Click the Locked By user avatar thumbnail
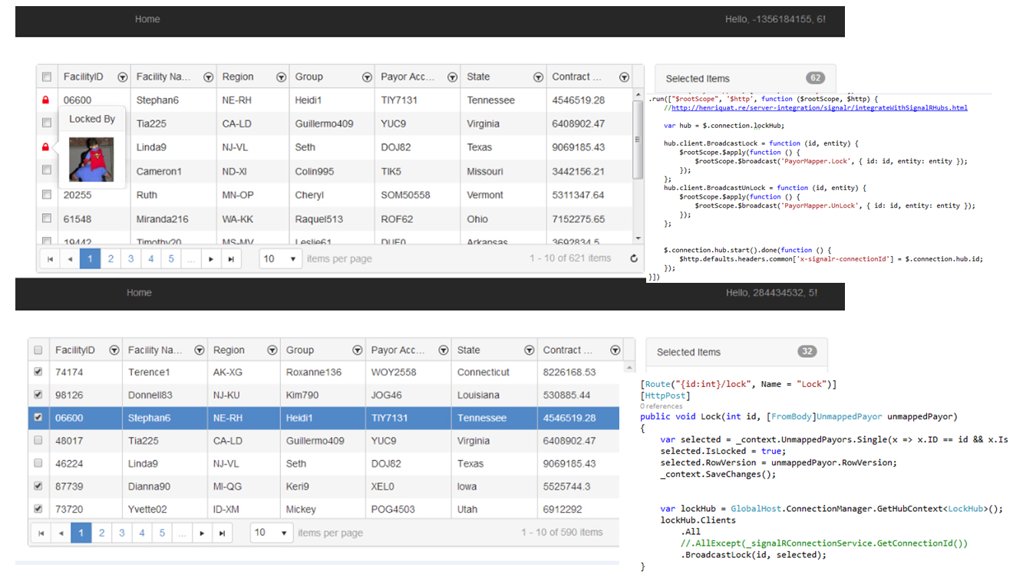 pyautogui.click(x=91, y=159)
